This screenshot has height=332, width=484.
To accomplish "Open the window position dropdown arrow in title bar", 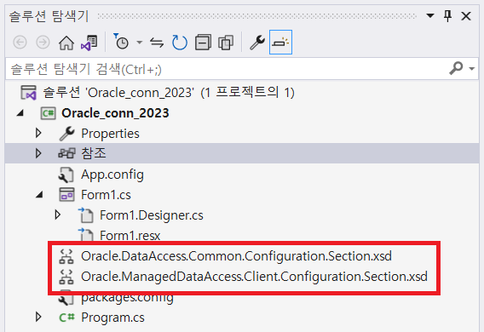I will [430, 15].
